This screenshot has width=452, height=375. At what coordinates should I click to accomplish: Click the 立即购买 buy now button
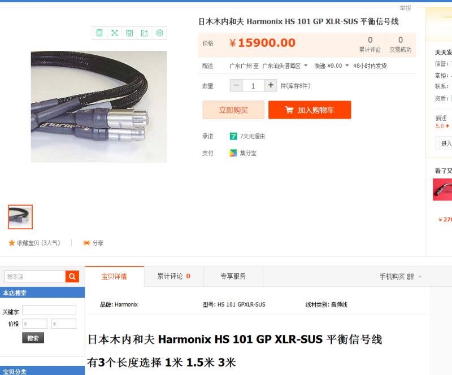click(233, 110)
